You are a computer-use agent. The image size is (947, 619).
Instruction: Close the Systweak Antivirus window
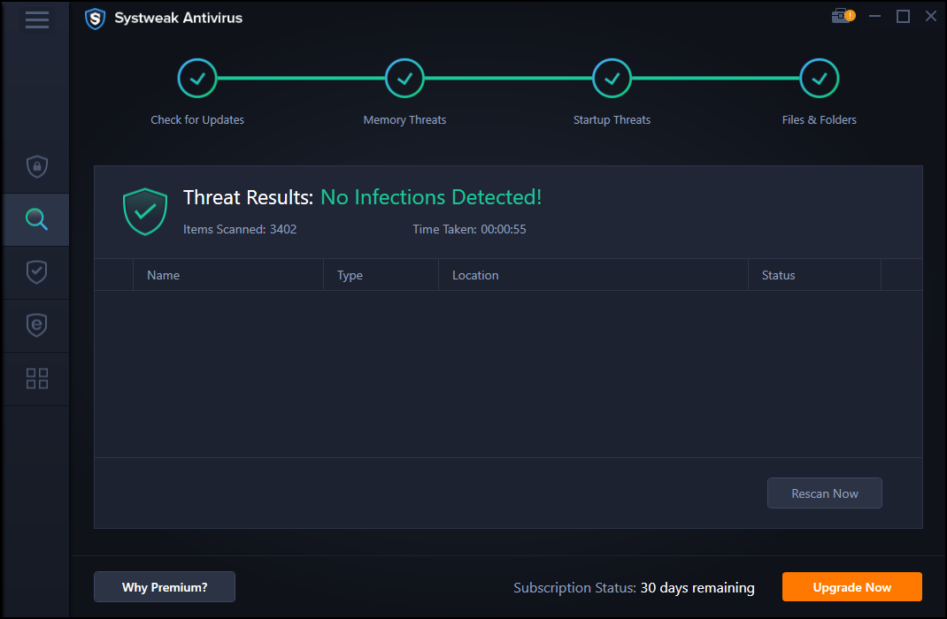[931, 17]
